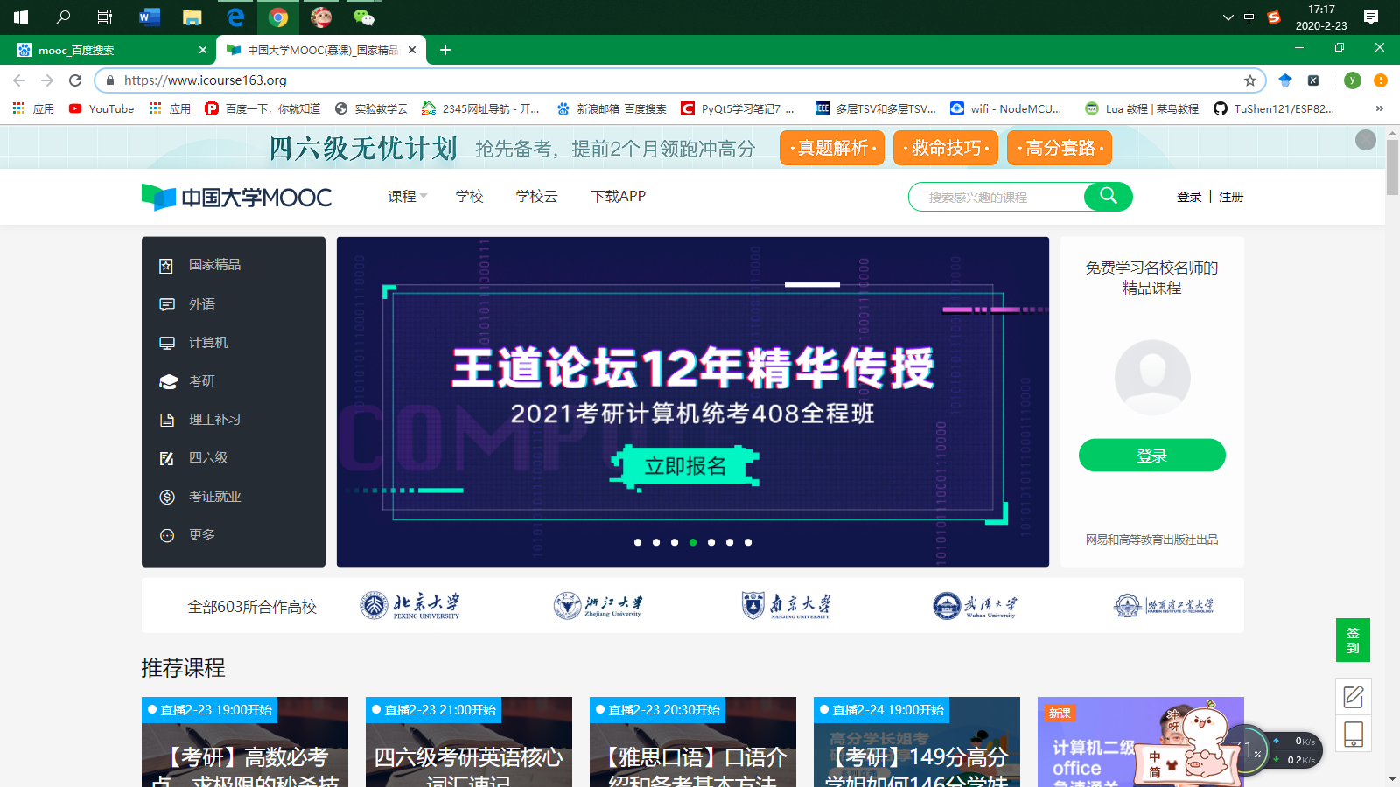
Task: Open the 考证就业 category icon
Action: [x=165, y=496]
